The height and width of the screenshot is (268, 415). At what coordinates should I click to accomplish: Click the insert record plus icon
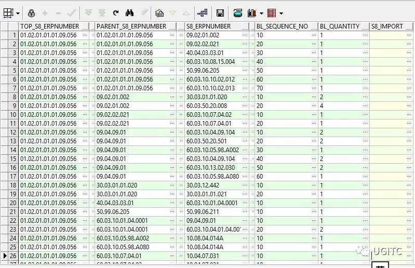(x=45, y=12)
